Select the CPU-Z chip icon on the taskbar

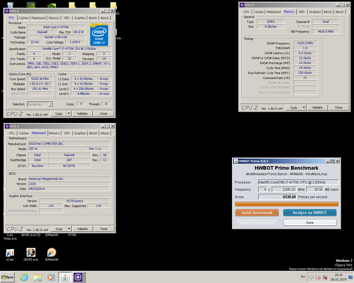78,277
